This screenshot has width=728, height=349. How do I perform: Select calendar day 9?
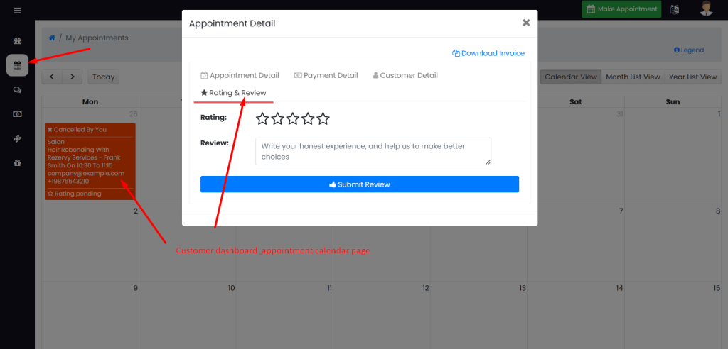[136, 288]
